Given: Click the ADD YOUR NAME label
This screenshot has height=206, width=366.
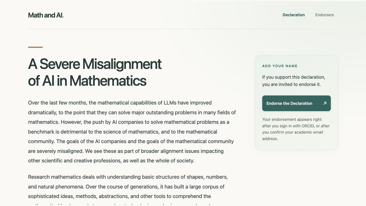Looking at the screenshot, I should [280, 66].
